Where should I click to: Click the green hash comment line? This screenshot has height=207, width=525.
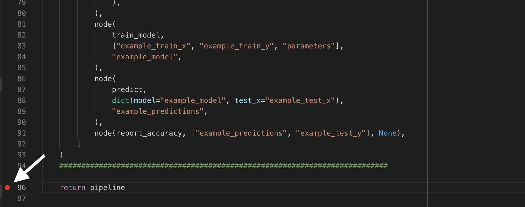(x=223, y=166)
